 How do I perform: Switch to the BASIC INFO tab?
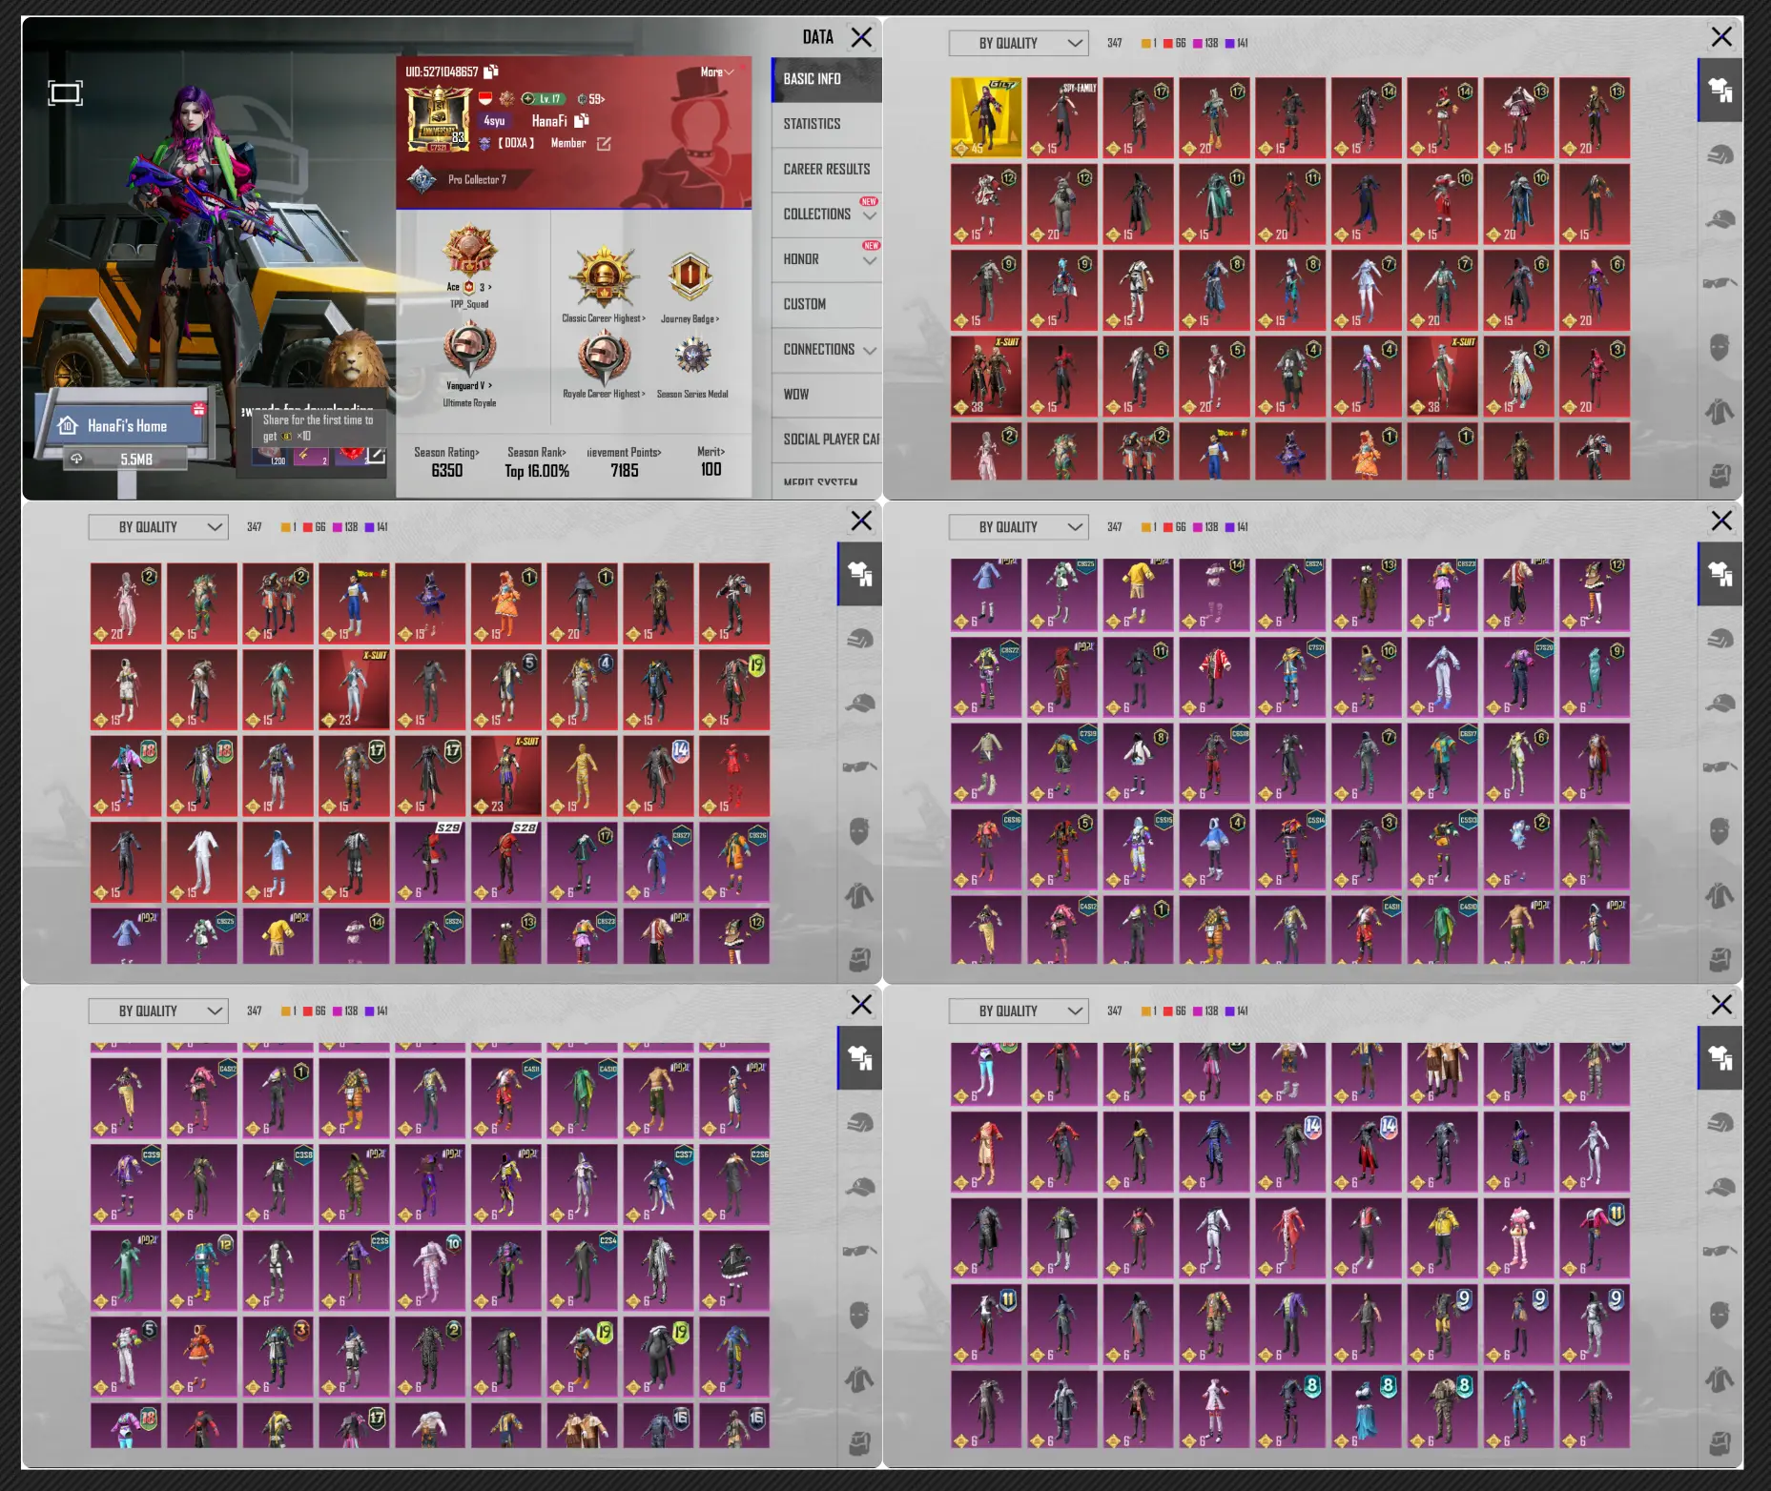tap(826, 79)
